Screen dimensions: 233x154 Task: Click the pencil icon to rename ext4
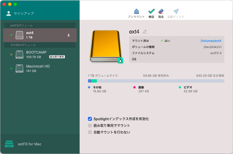[x=145, y=32]
